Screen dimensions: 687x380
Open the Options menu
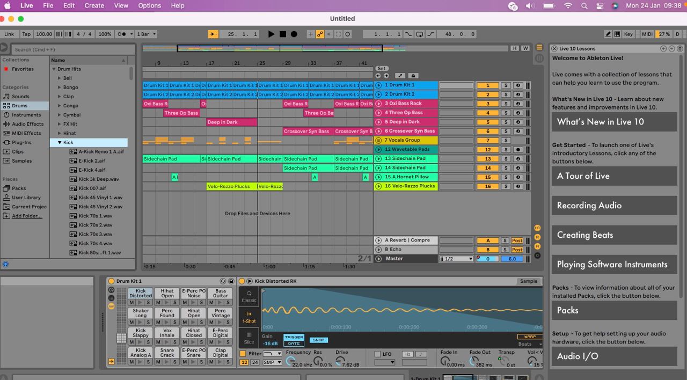pos(149,5)
